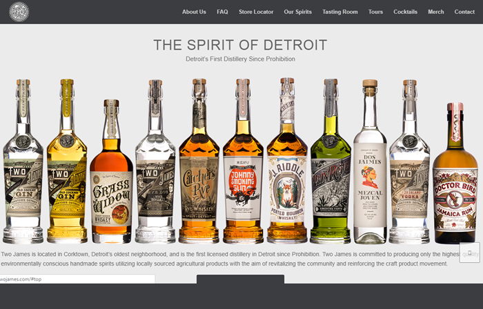Choose the Grass Widow whiskey bottle
Screen dimensions: 483x309
(x=111, y=171)
